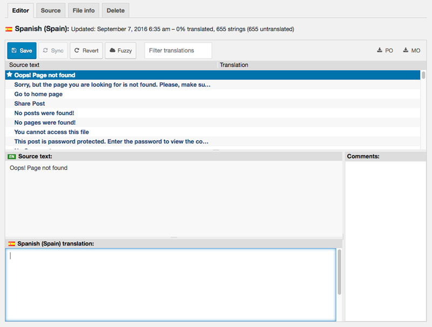
Task: Switch to the Source tab
Action: (51, 10)
